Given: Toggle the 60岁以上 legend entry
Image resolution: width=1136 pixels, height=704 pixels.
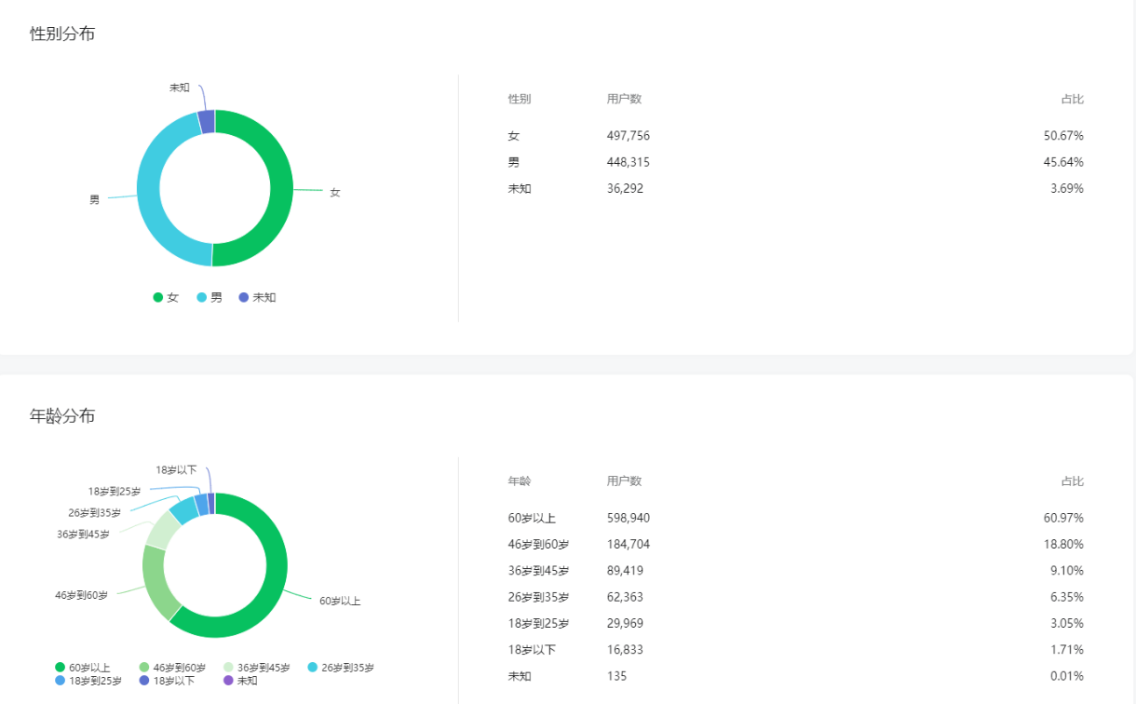Looking at the screenshot, I should pos(83,668).
